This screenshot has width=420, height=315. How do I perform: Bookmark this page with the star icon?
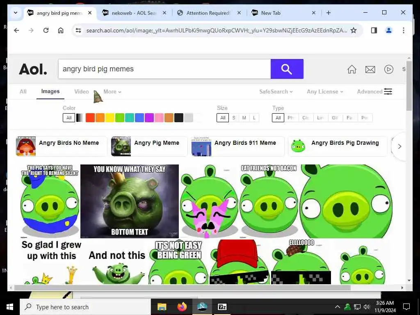coord(354,30)
